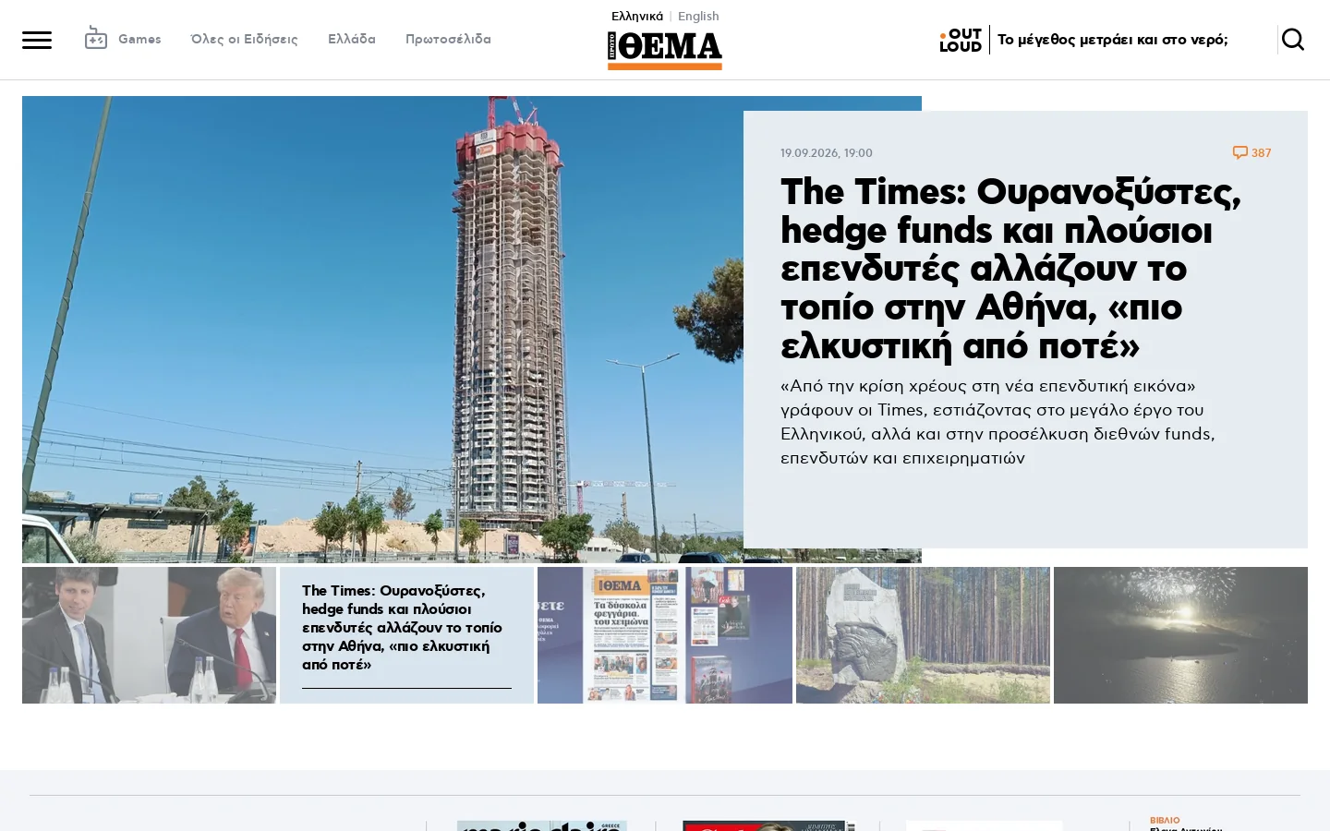Select the newspaper front pages thumbnail
This screenshot has height=831, width=1330.
(665, 635)
